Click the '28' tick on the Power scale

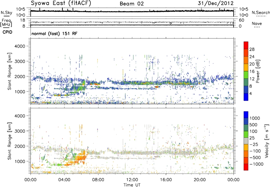pos(252,49)
